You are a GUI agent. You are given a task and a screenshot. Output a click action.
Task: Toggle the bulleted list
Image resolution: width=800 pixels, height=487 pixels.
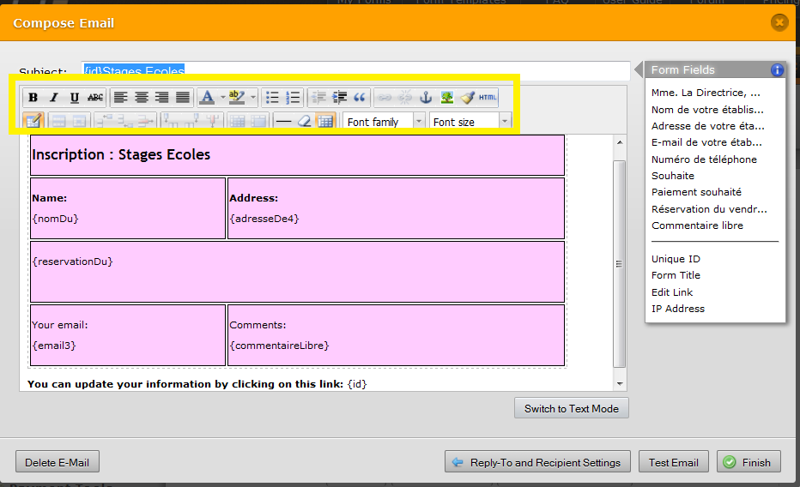tap(272, 98)
